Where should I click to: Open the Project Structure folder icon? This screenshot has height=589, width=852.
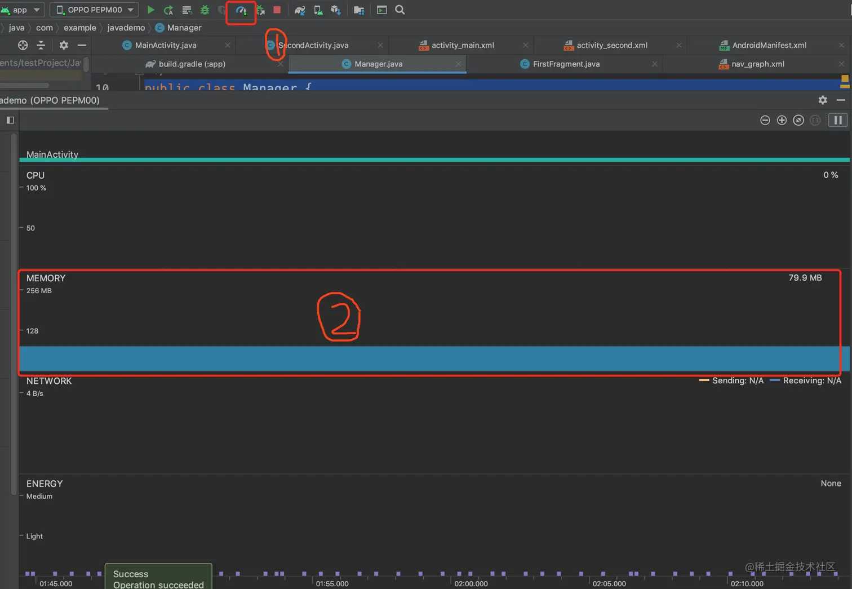(x=358, y=10)
